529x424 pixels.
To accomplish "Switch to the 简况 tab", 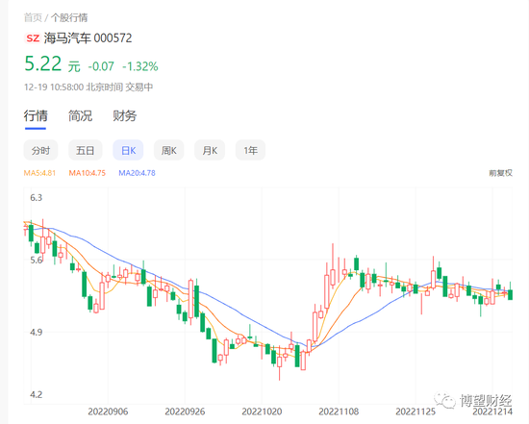I will tap(80, 115).
